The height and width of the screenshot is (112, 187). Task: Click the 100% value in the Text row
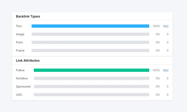156,26
